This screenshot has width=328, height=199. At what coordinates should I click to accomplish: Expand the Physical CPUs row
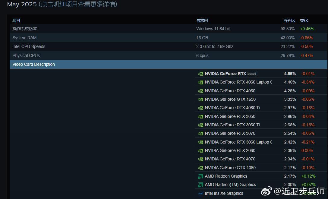169,55
